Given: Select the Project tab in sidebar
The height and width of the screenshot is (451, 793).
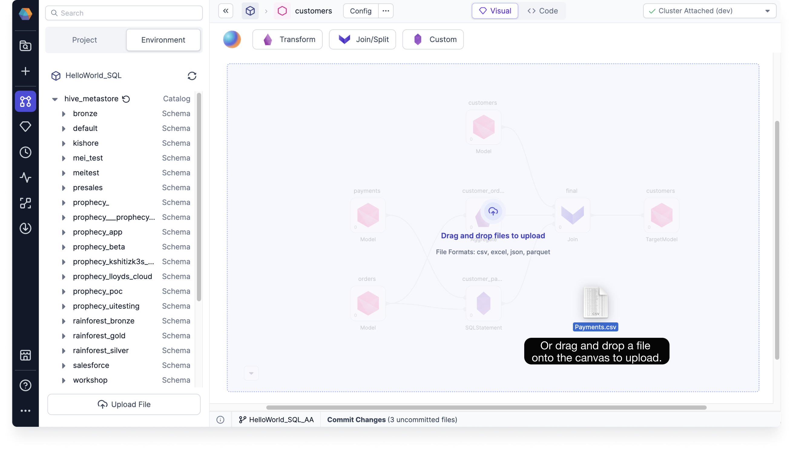Looking at the screenshot, I should pos(84,40).
